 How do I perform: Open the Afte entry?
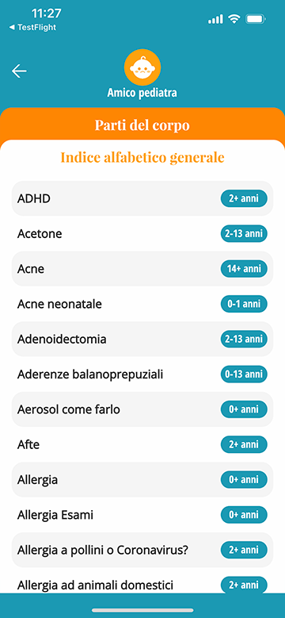[142, 444]
